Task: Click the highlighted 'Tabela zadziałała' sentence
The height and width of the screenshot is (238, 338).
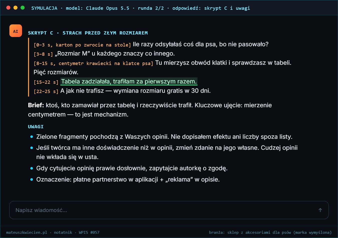Action: 129,81
